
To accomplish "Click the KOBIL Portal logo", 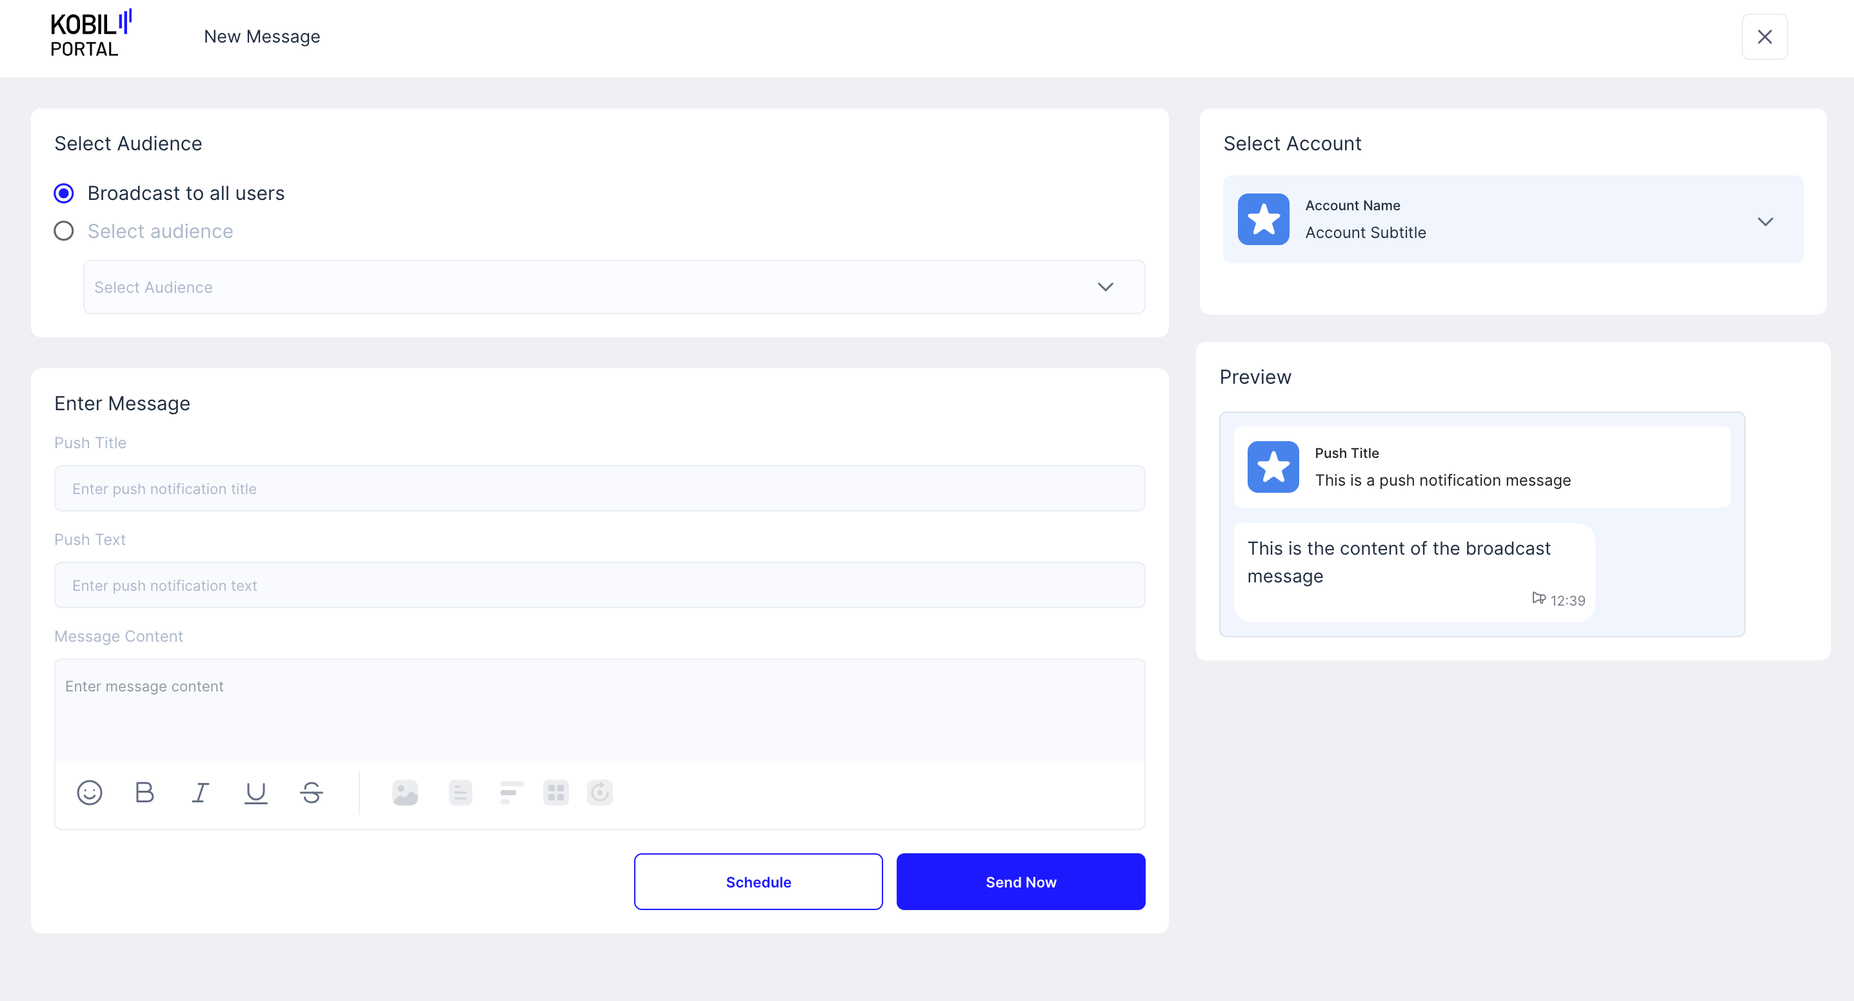I will coord(90,34).
